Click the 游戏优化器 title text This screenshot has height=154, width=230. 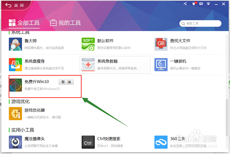click(x=35, y=110)
